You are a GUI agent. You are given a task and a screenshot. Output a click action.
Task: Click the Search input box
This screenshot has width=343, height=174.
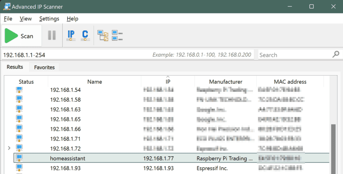[x=295, y=55]
